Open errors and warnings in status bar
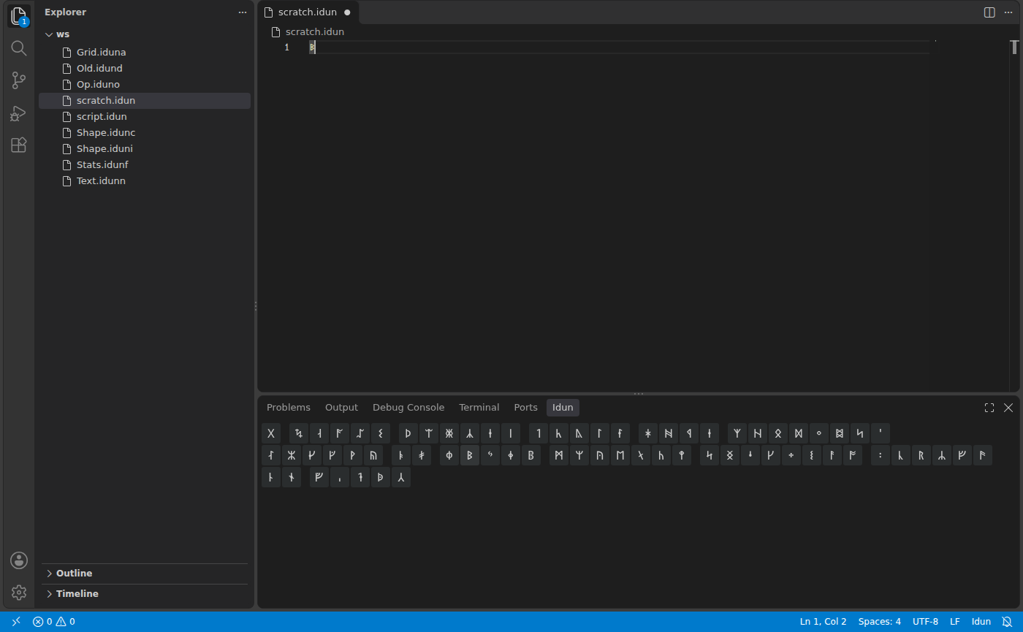This screenshot has height=632, width=1023. (x=53, y=622)
